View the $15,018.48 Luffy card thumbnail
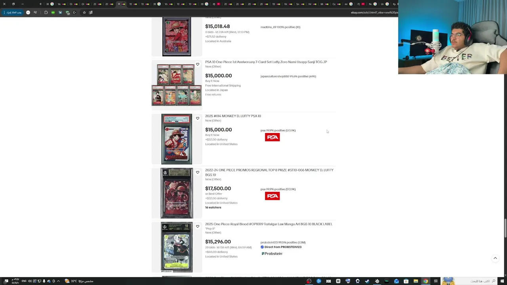The width and height of the screenshot is (507, 285). (177, 36)
